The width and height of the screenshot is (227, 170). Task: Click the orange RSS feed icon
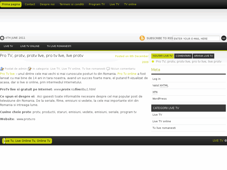click(x=142, y=38)
